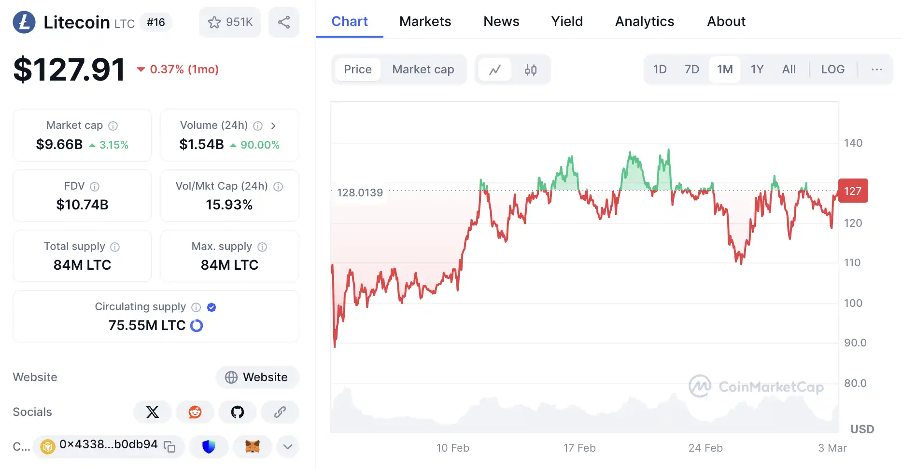This screenshot has width=902, height=469.
Task: Click the red 127 current price marker
Action: pyautogui.click(x=853, y=191)
